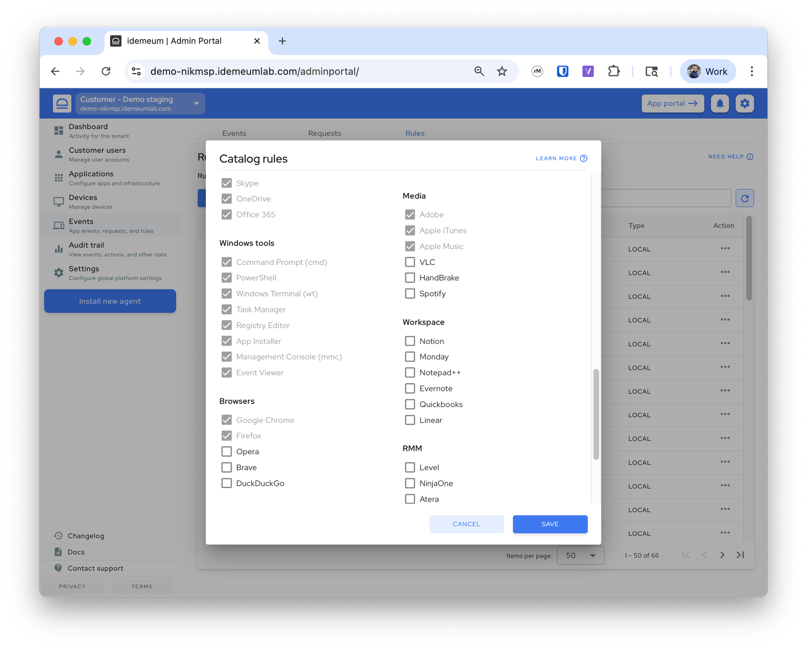Image resolution: width=807 pixels, height=649 pixels.
Task: Click the browser back arrow
Action: (x=55, y=71)
